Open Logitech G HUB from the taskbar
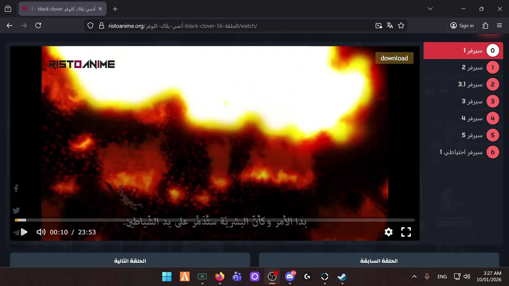The width and height of the screenshot is (509, 286). [x=307, y=276]
